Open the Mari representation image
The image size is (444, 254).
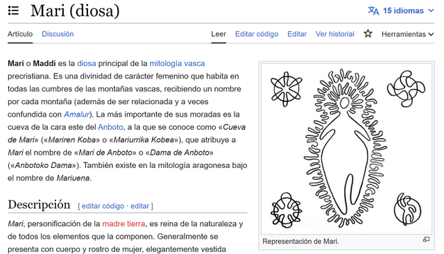click(x=346, y=149)
